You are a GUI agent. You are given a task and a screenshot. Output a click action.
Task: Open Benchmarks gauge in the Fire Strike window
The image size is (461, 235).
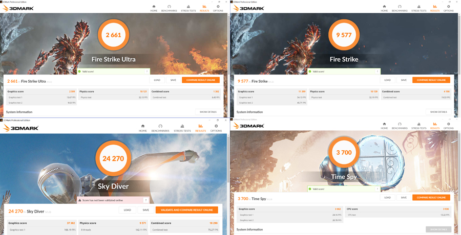[x=400, y=8]
